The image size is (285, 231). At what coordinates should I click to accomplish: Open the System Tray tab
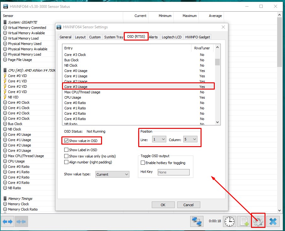click(114, 37)
